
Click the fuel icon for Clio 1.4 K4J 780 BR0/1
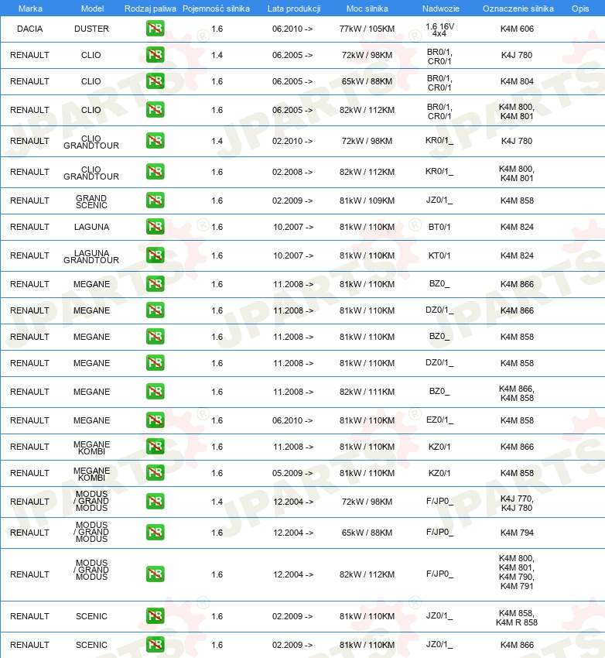156,54
